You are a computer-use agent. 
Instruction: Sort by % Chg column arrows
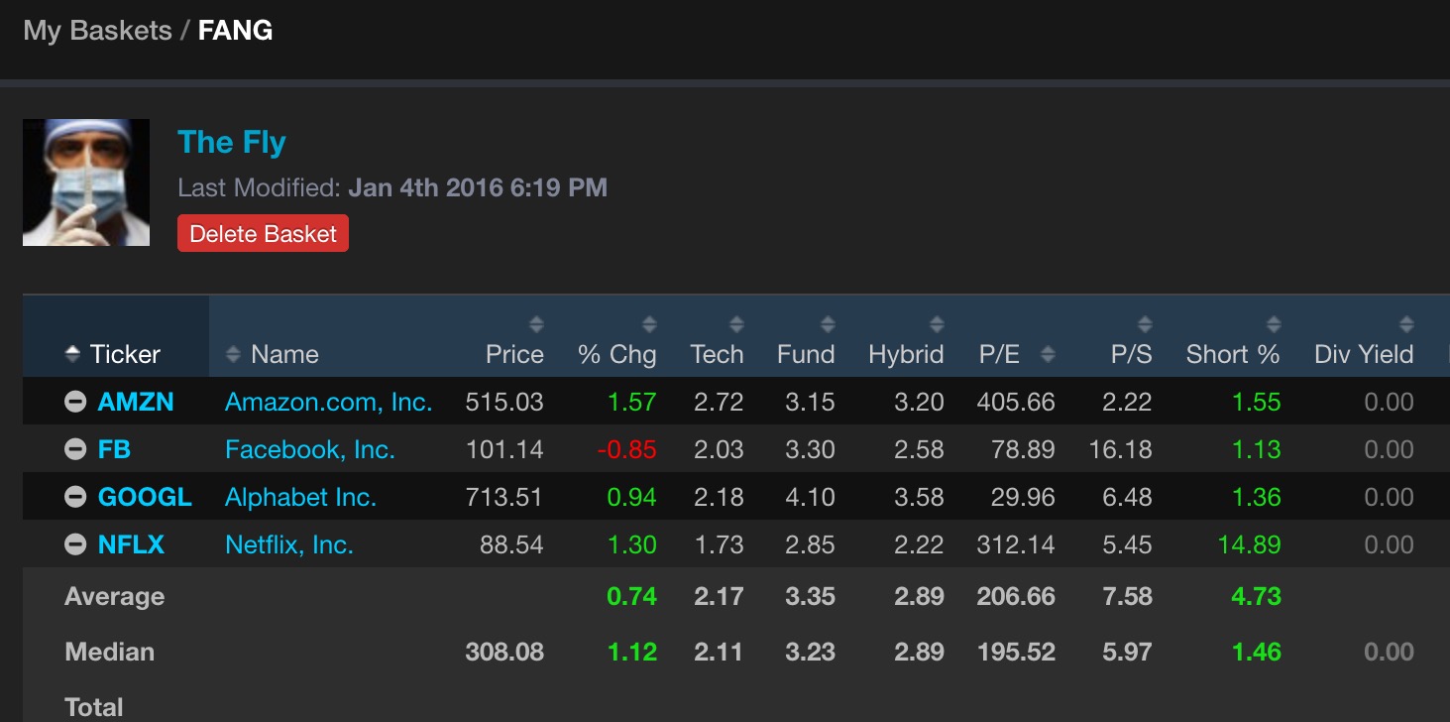[649, 324]
